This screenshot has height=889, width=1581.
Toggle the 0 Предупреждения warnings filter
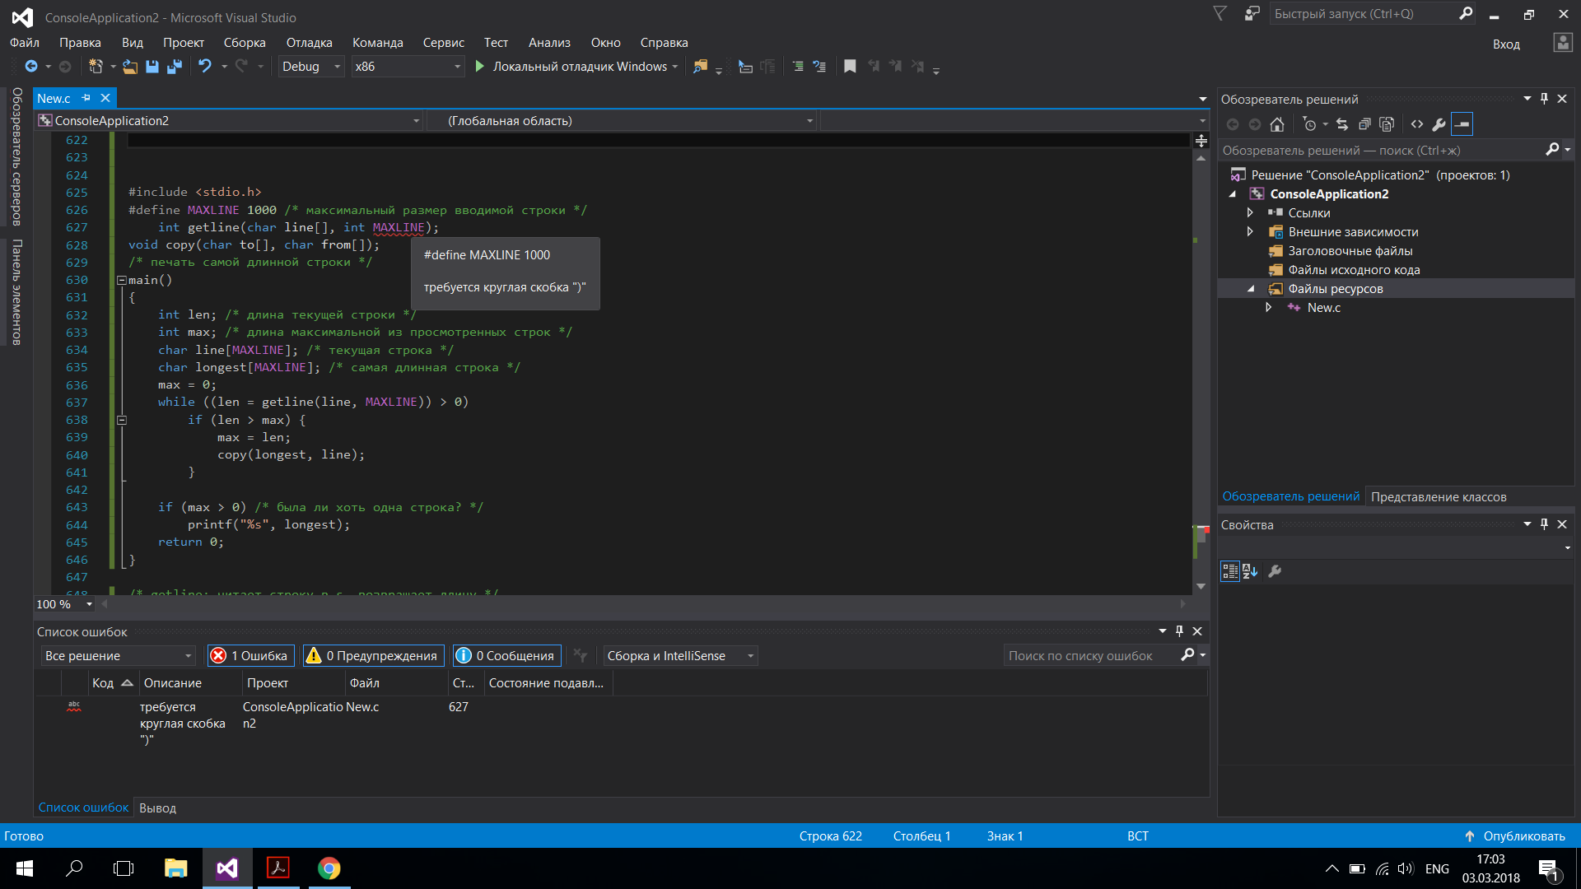(x=373, y=656)
